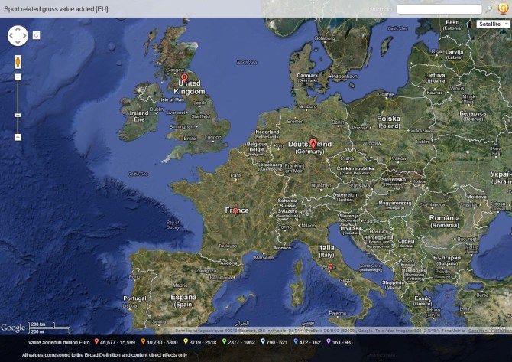Screen dimensions: 512x362
Task: Click the rotate/reset map view icon
Action: 37,35
